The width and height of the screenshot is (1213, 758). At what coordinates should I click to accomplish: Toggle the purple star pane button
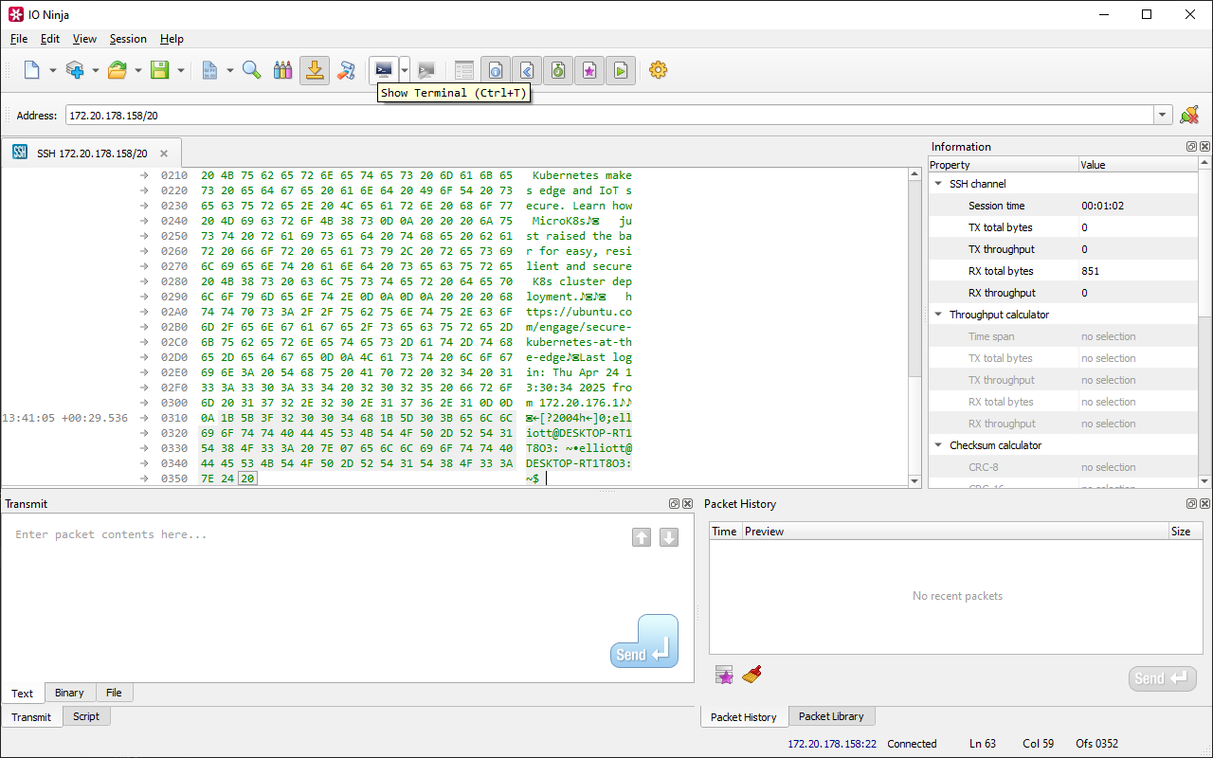pos(588,70)
